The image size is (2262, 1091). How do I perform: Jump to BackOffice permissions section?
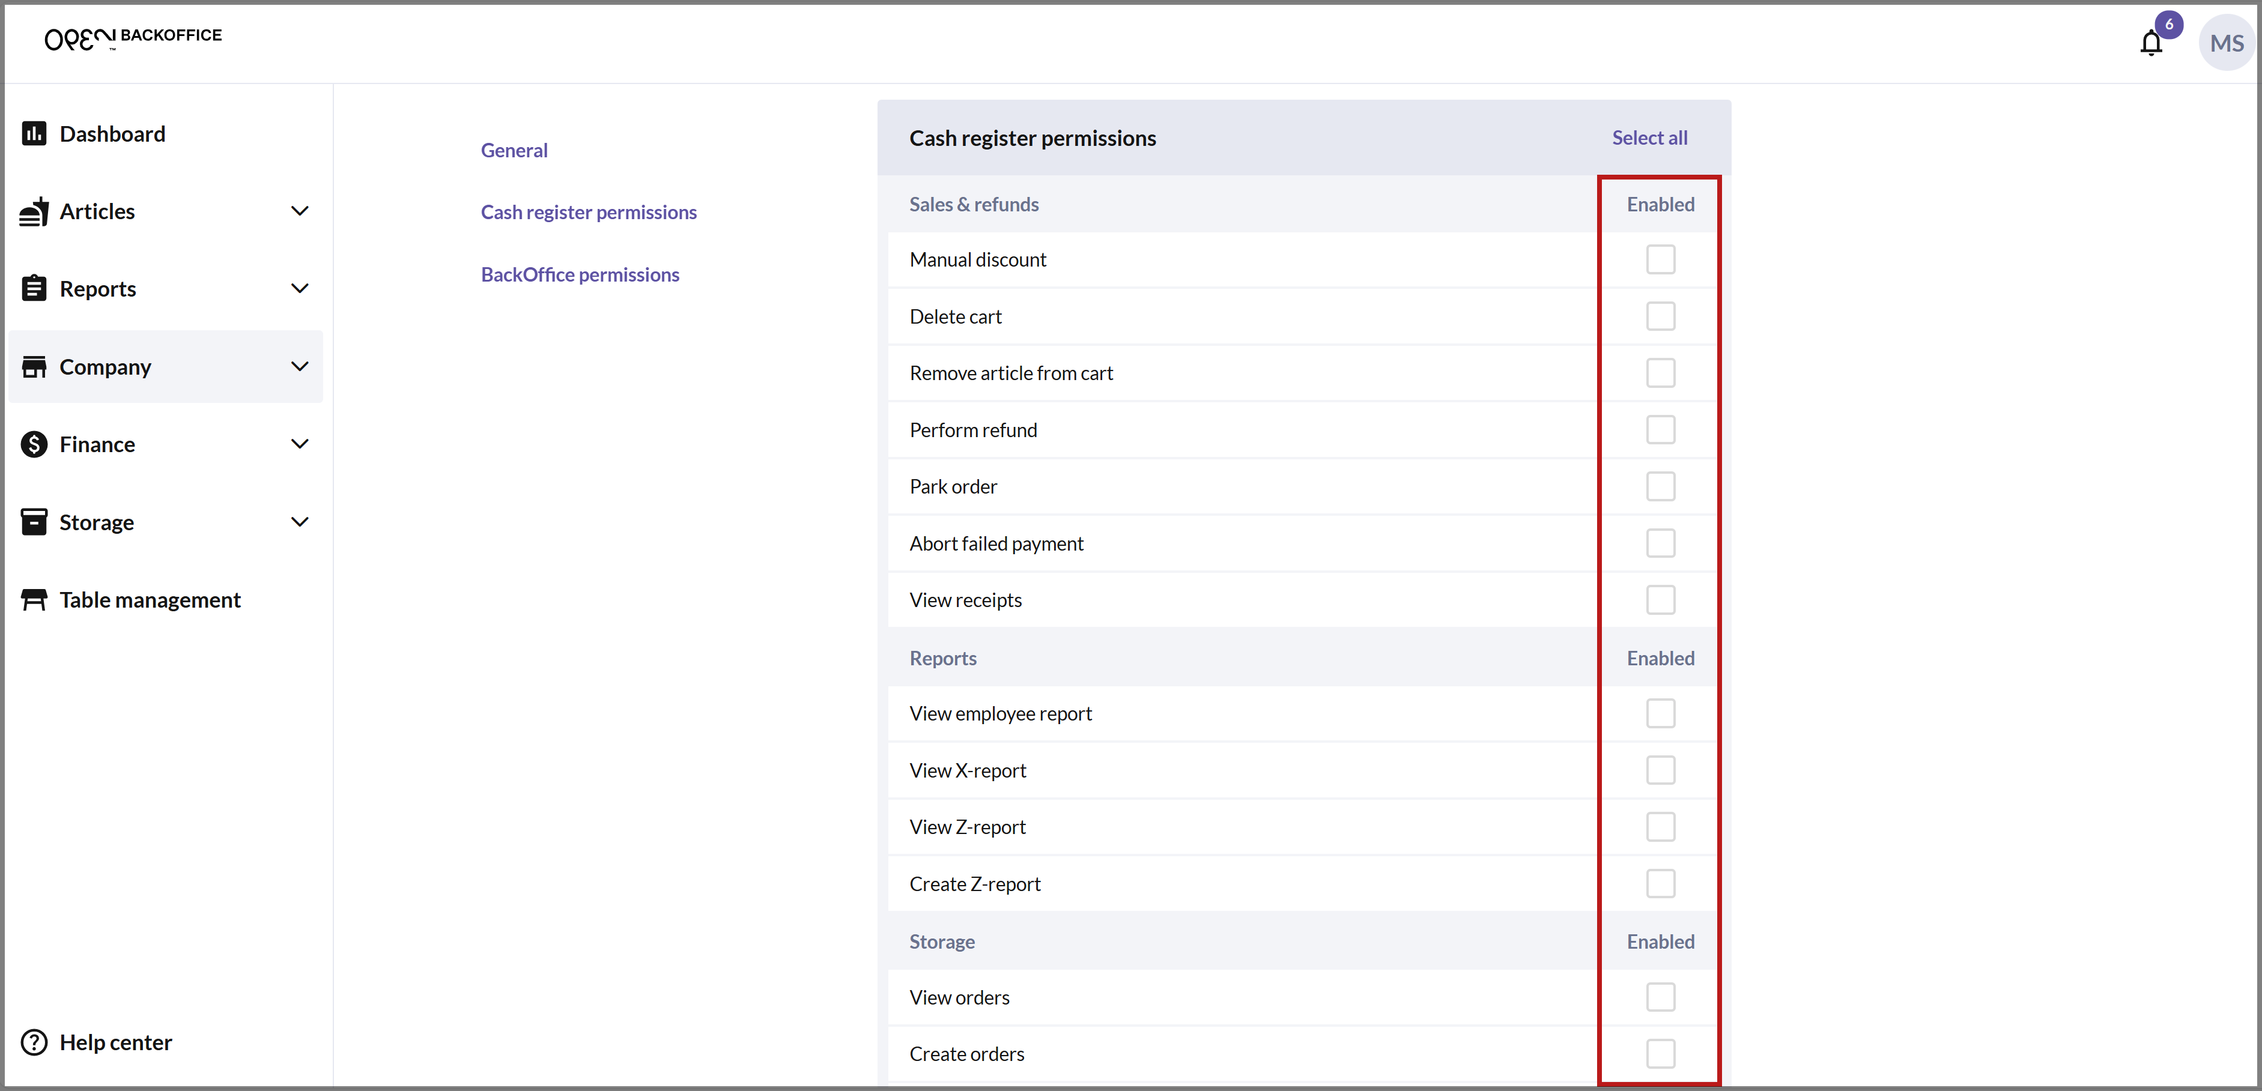[580, 275]
